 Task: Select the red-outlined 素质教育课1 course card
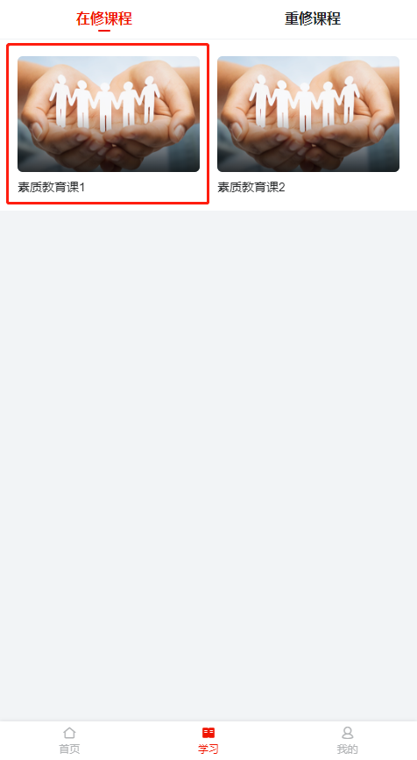coord(108,124)
